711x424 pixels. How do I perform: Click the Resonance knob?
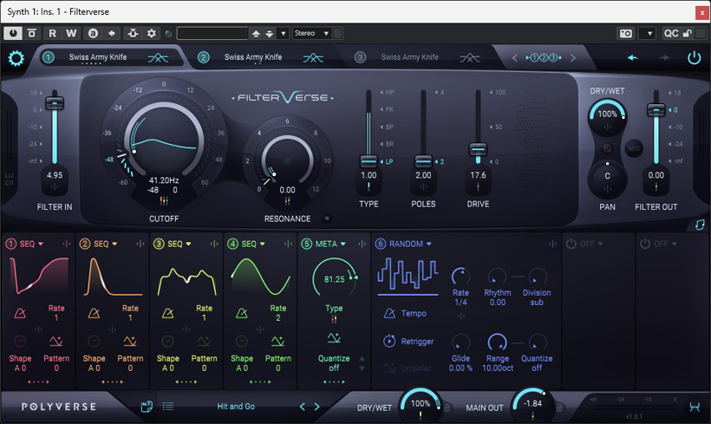(x=287, y=160)
